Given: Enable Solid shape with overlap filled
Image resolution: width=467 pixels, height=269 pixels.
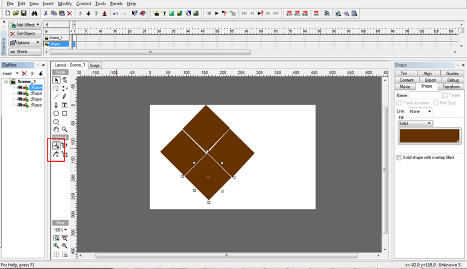Looking at the screenshot, I should (398, 158).
